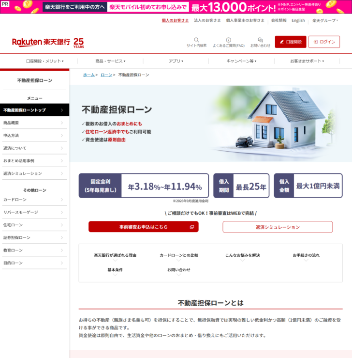Go to ローン breadcrumb link
The width and height of the screenshot is (352, 358).
click(x=106, y=75)
